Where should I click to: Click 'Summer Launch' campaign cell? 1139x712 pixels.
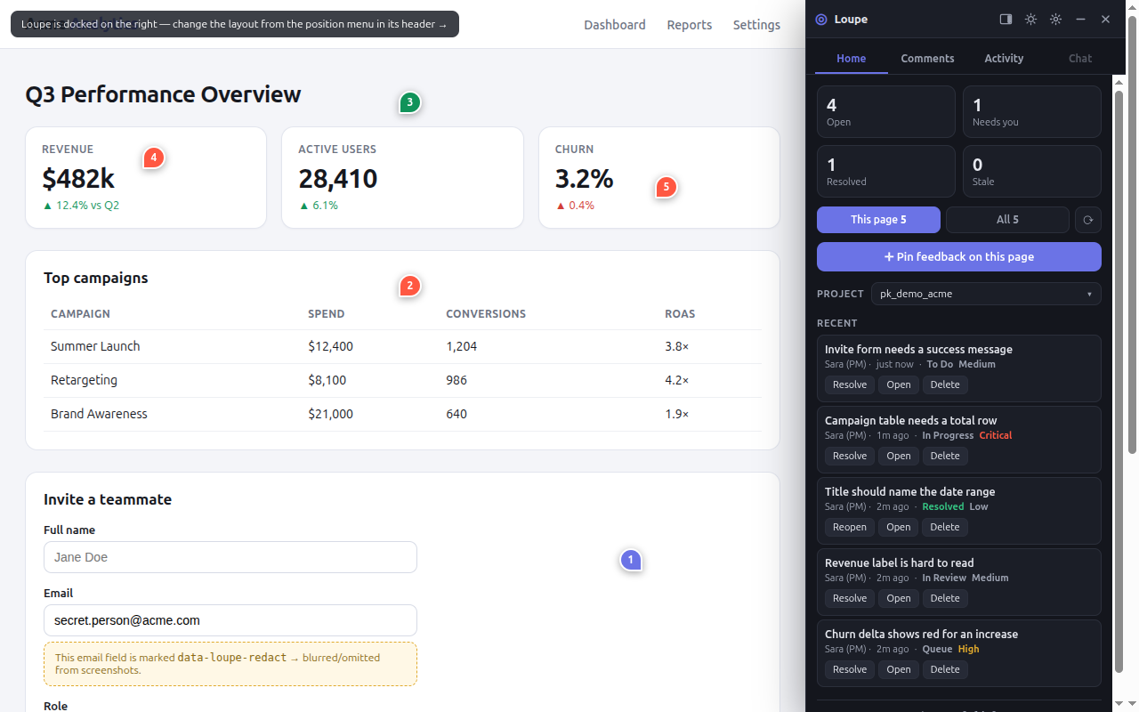[x=95, y=346]
